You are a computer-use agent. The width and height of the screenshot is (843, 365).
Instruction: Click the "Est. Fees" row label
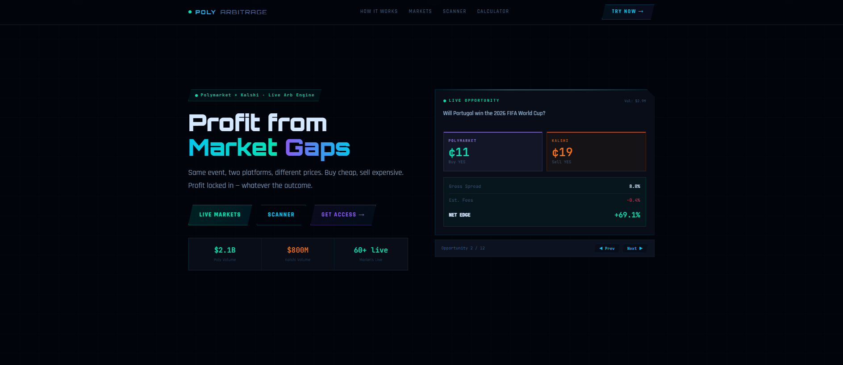click(461, 200)
